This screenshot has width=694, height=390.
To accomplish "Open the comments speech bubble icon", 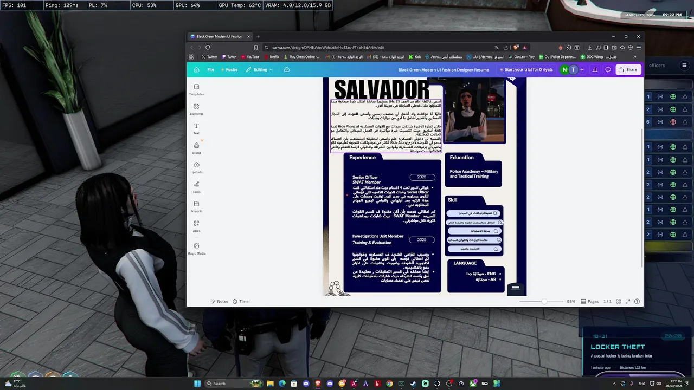I will pyautogui.click(x=608, y=69).
